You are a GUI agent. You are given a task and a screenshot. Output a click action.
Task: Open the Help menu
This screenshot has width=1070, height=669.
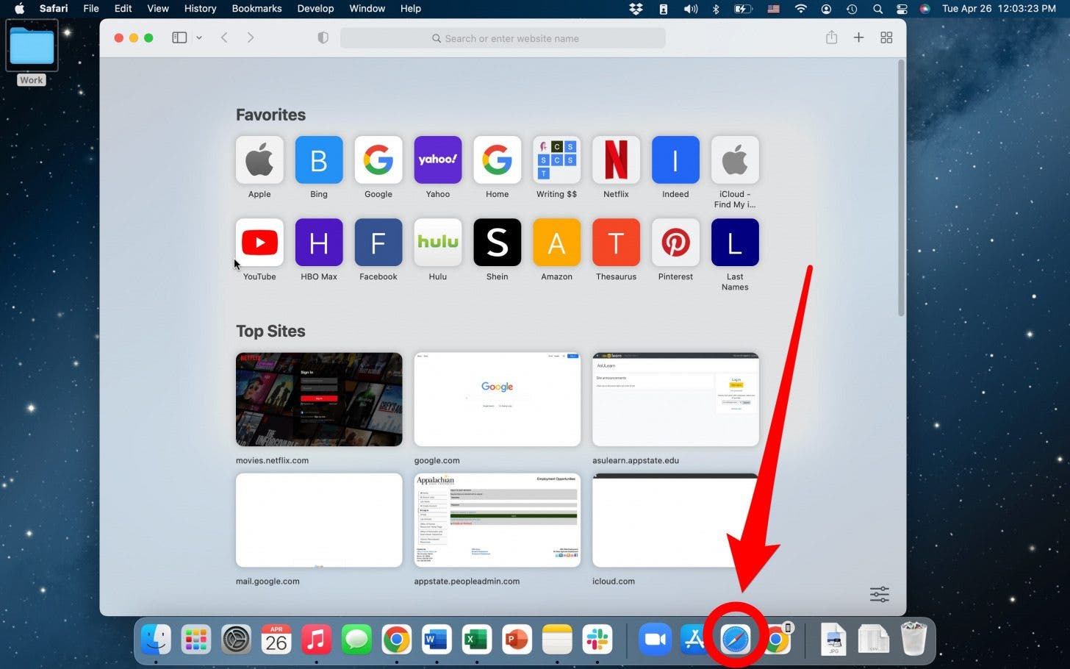coord(411,9)
